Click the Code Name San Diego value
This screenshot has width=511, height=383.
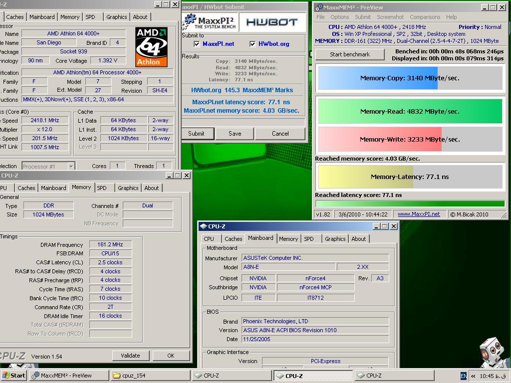tap(49, 42)
